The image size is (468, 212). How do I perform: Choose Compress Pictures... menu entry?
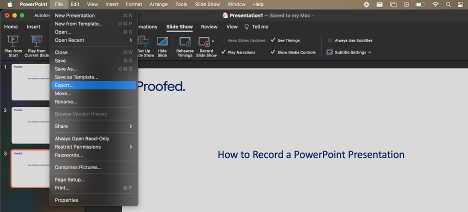78,167
